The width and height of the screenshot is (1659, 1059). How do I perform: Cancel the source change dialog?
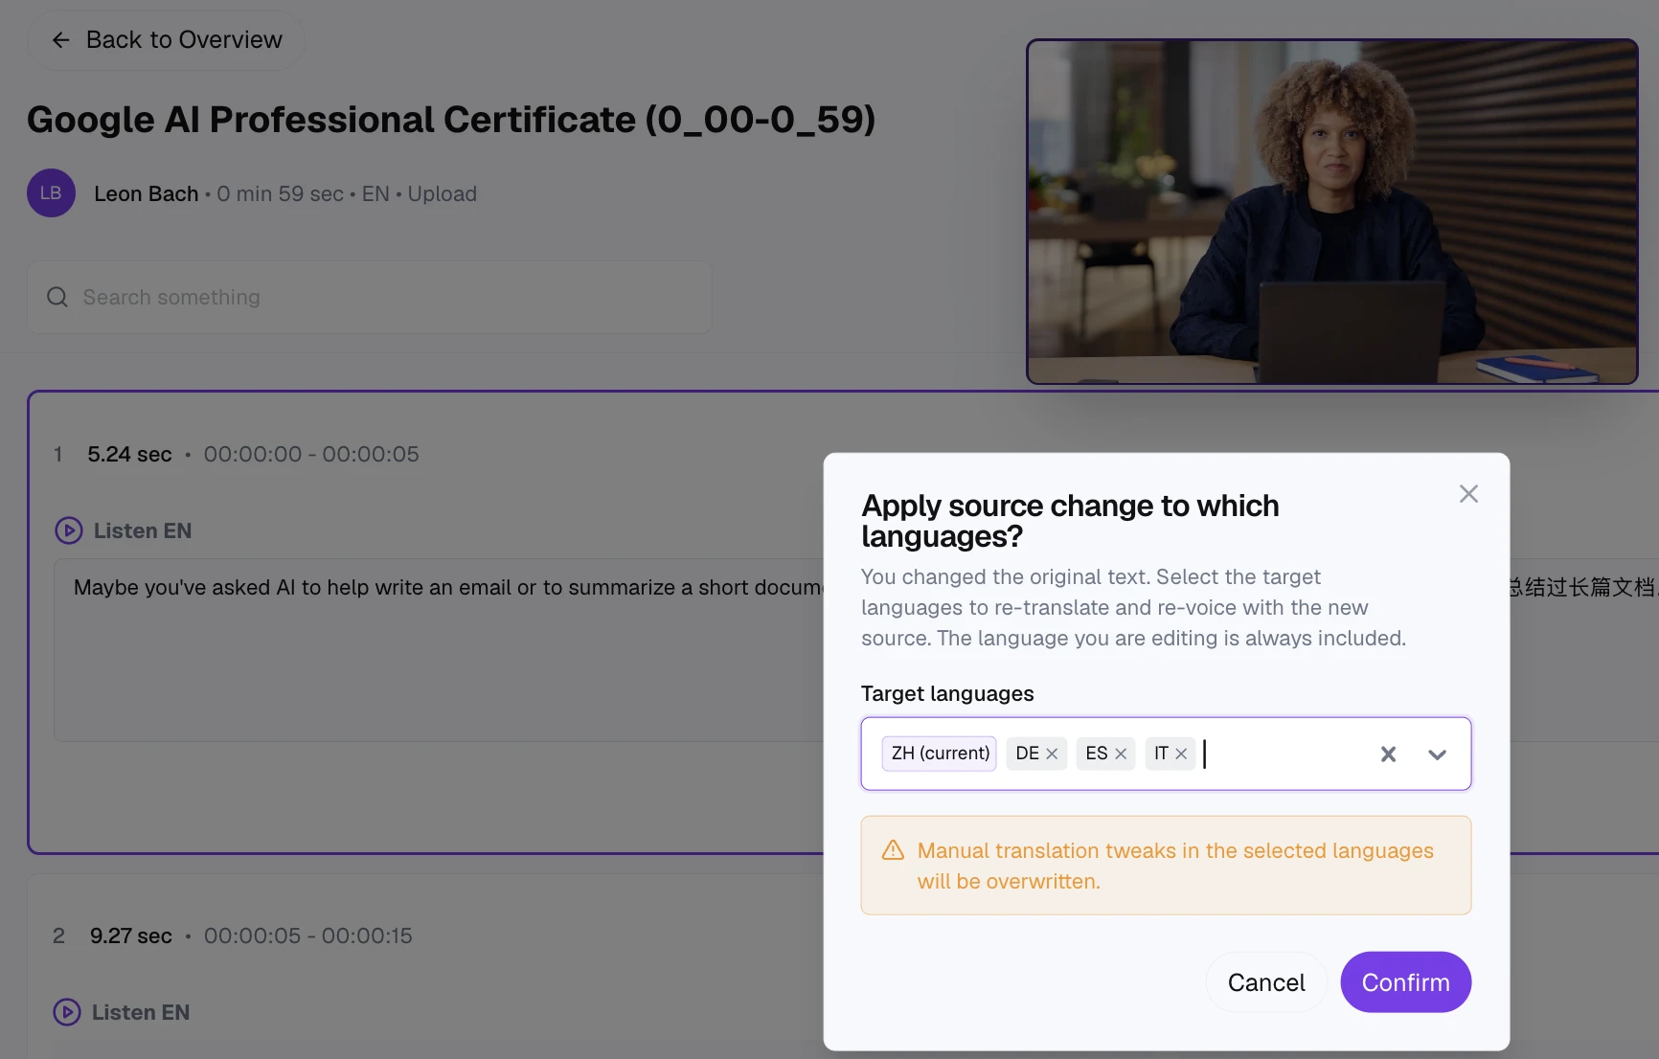coord(1266,982)
